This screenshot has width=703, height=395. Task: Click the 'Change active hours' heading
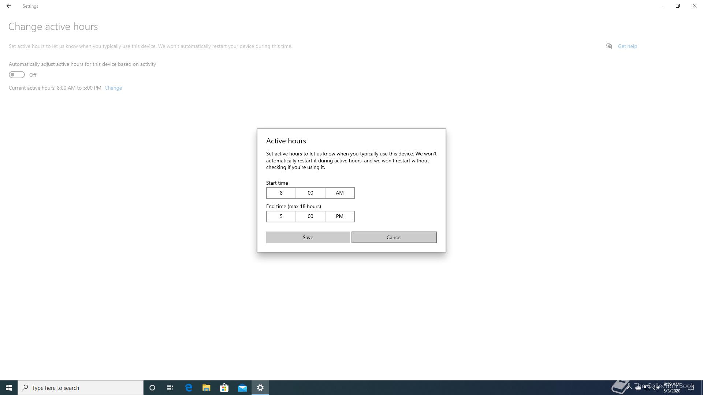coord(53,27)
